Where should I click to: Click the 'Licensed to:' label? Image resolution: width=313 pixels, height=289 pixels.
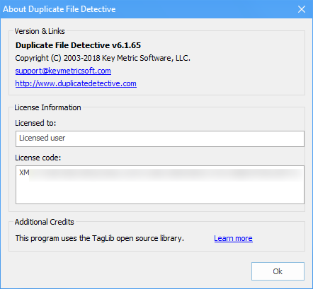(x=35, y=123)
